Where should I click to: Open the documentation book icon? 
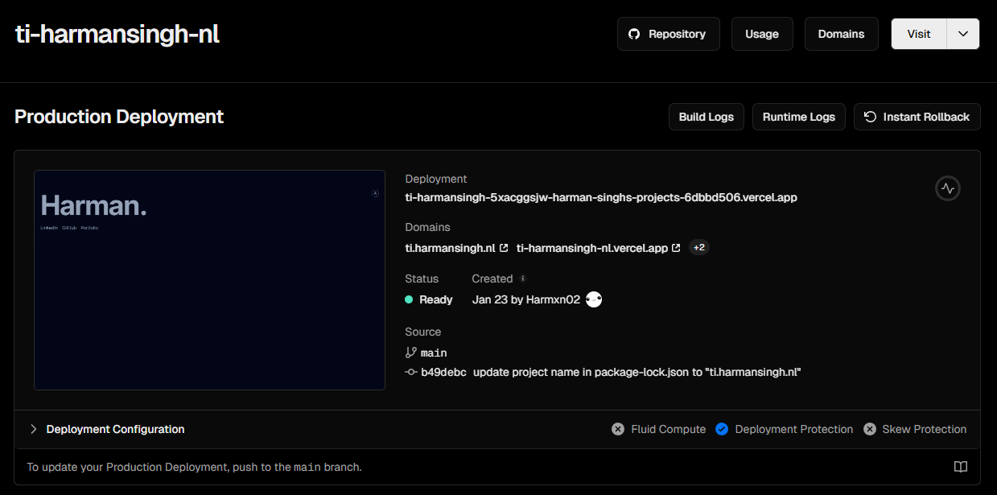(961, 467)
